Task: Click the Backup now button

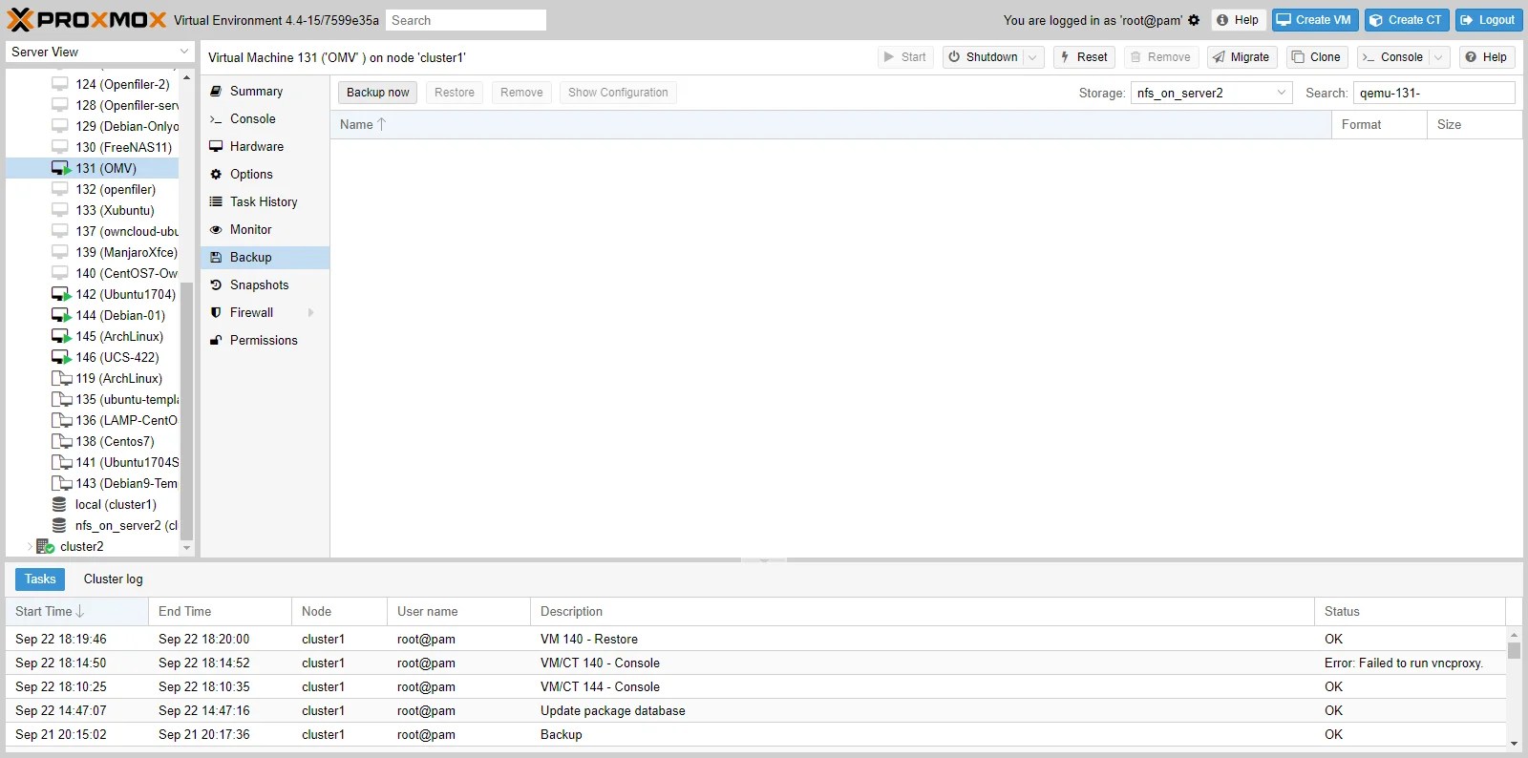Action: click(x=377, y=93)
